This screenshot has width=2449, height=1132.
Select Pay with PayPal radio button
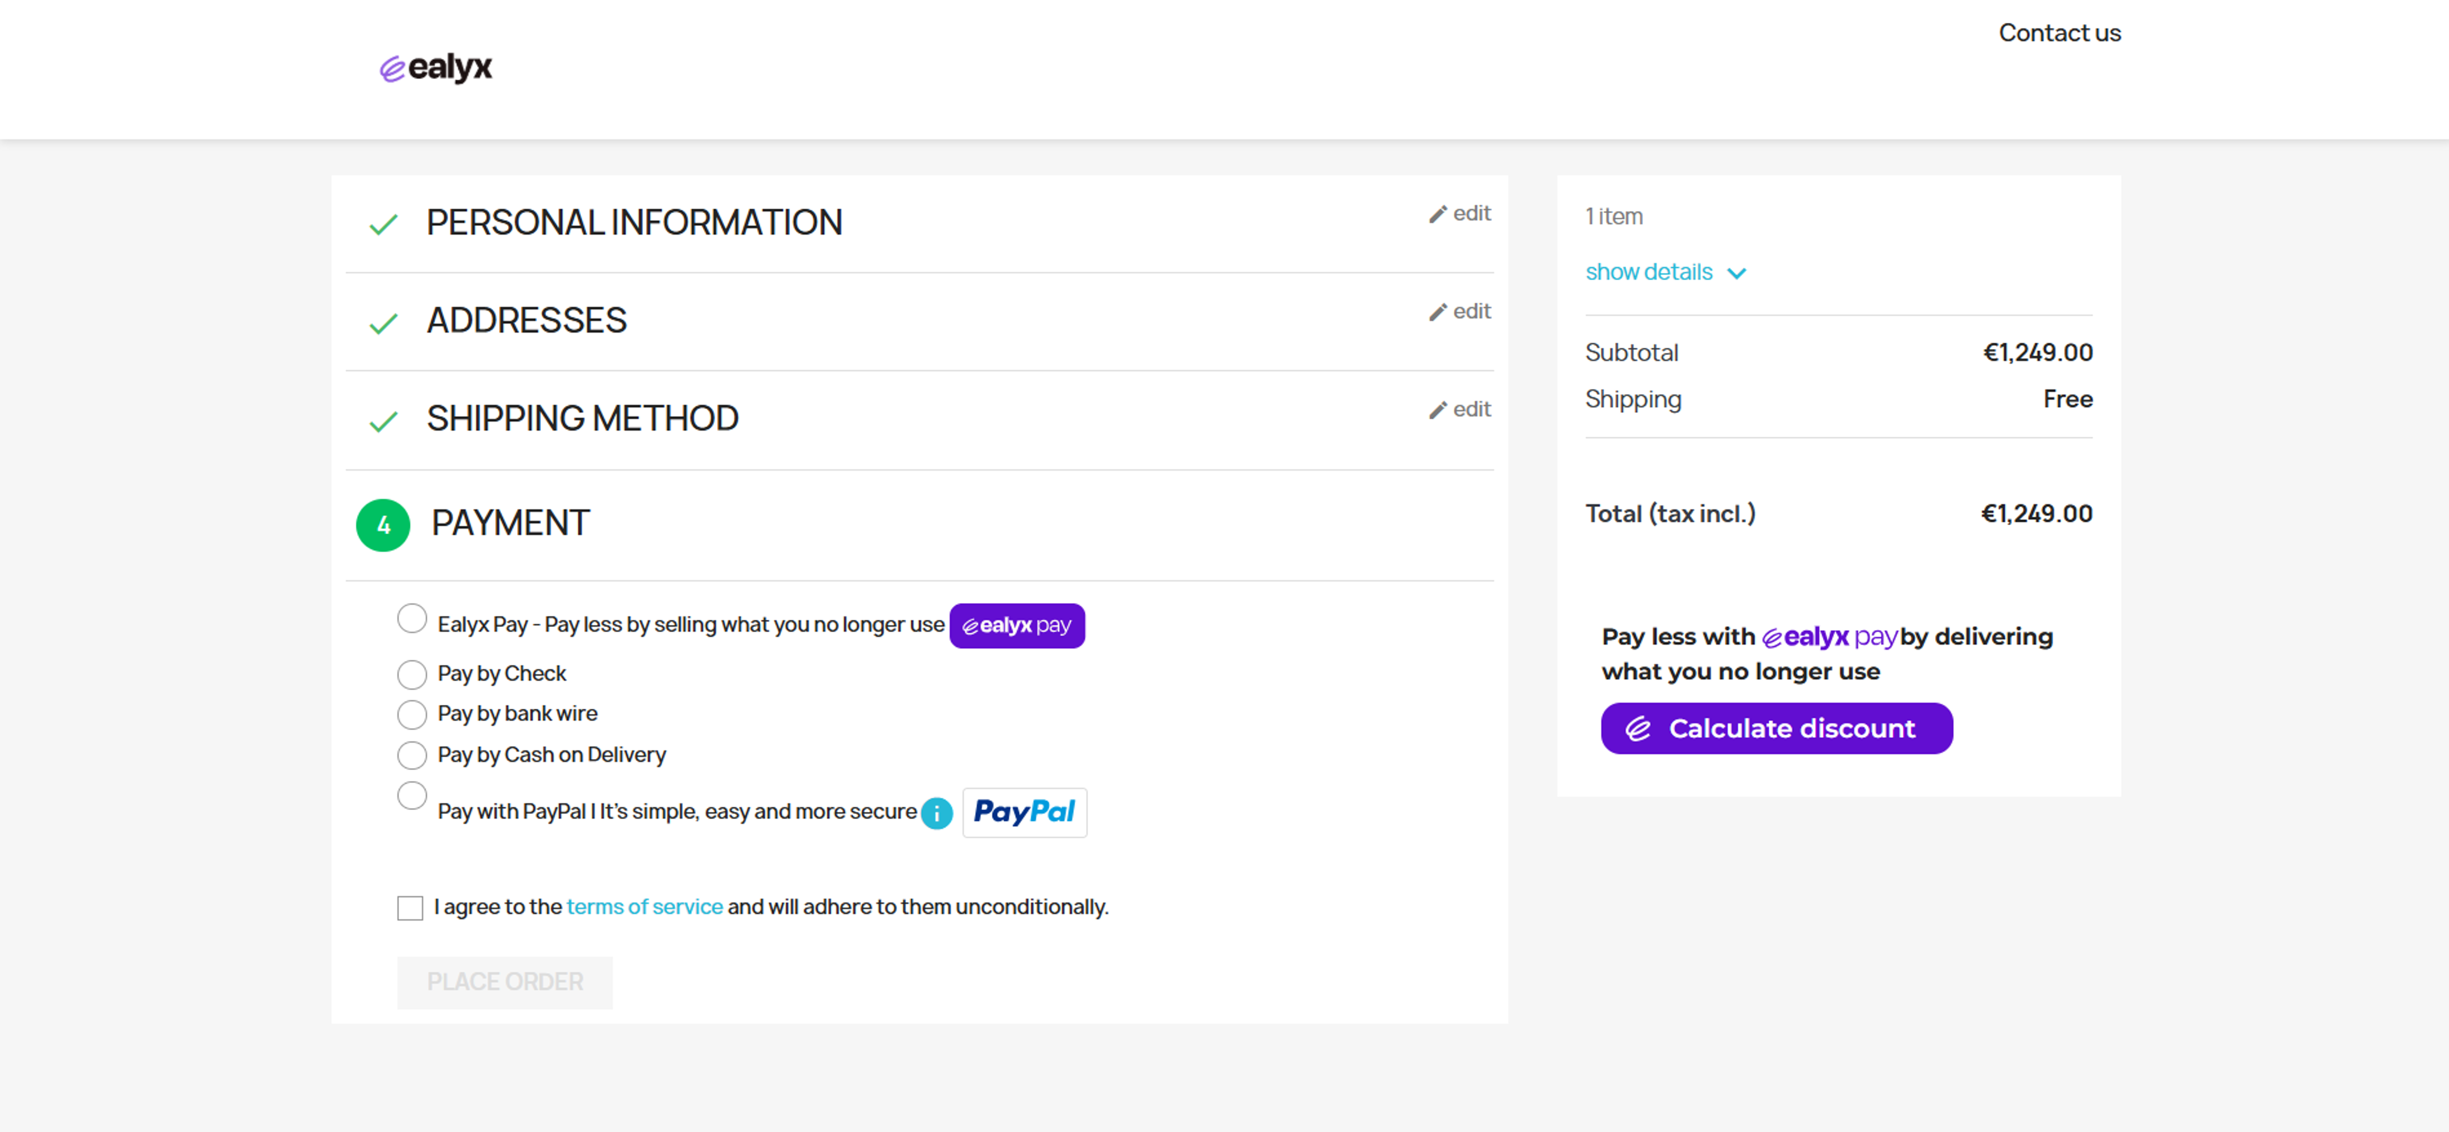point(412,794)
